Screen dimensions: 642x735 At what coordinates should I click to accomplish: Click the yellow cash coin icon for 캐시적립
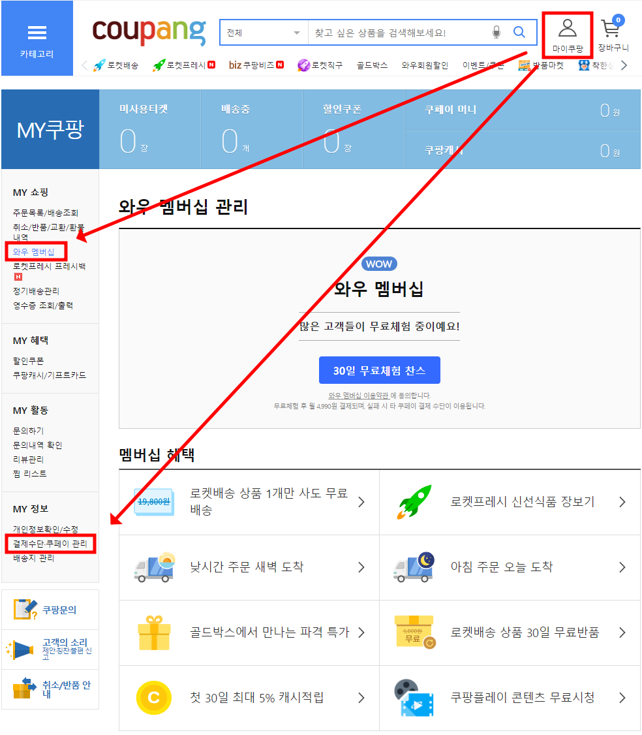154,697
